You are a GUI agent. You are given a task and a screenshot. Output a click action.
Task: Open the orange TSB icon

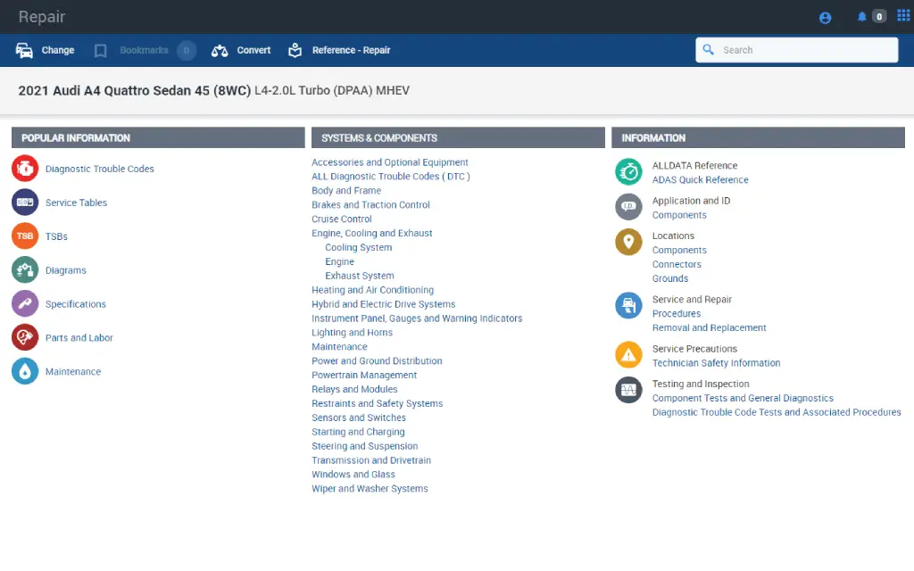pos(25,236)
